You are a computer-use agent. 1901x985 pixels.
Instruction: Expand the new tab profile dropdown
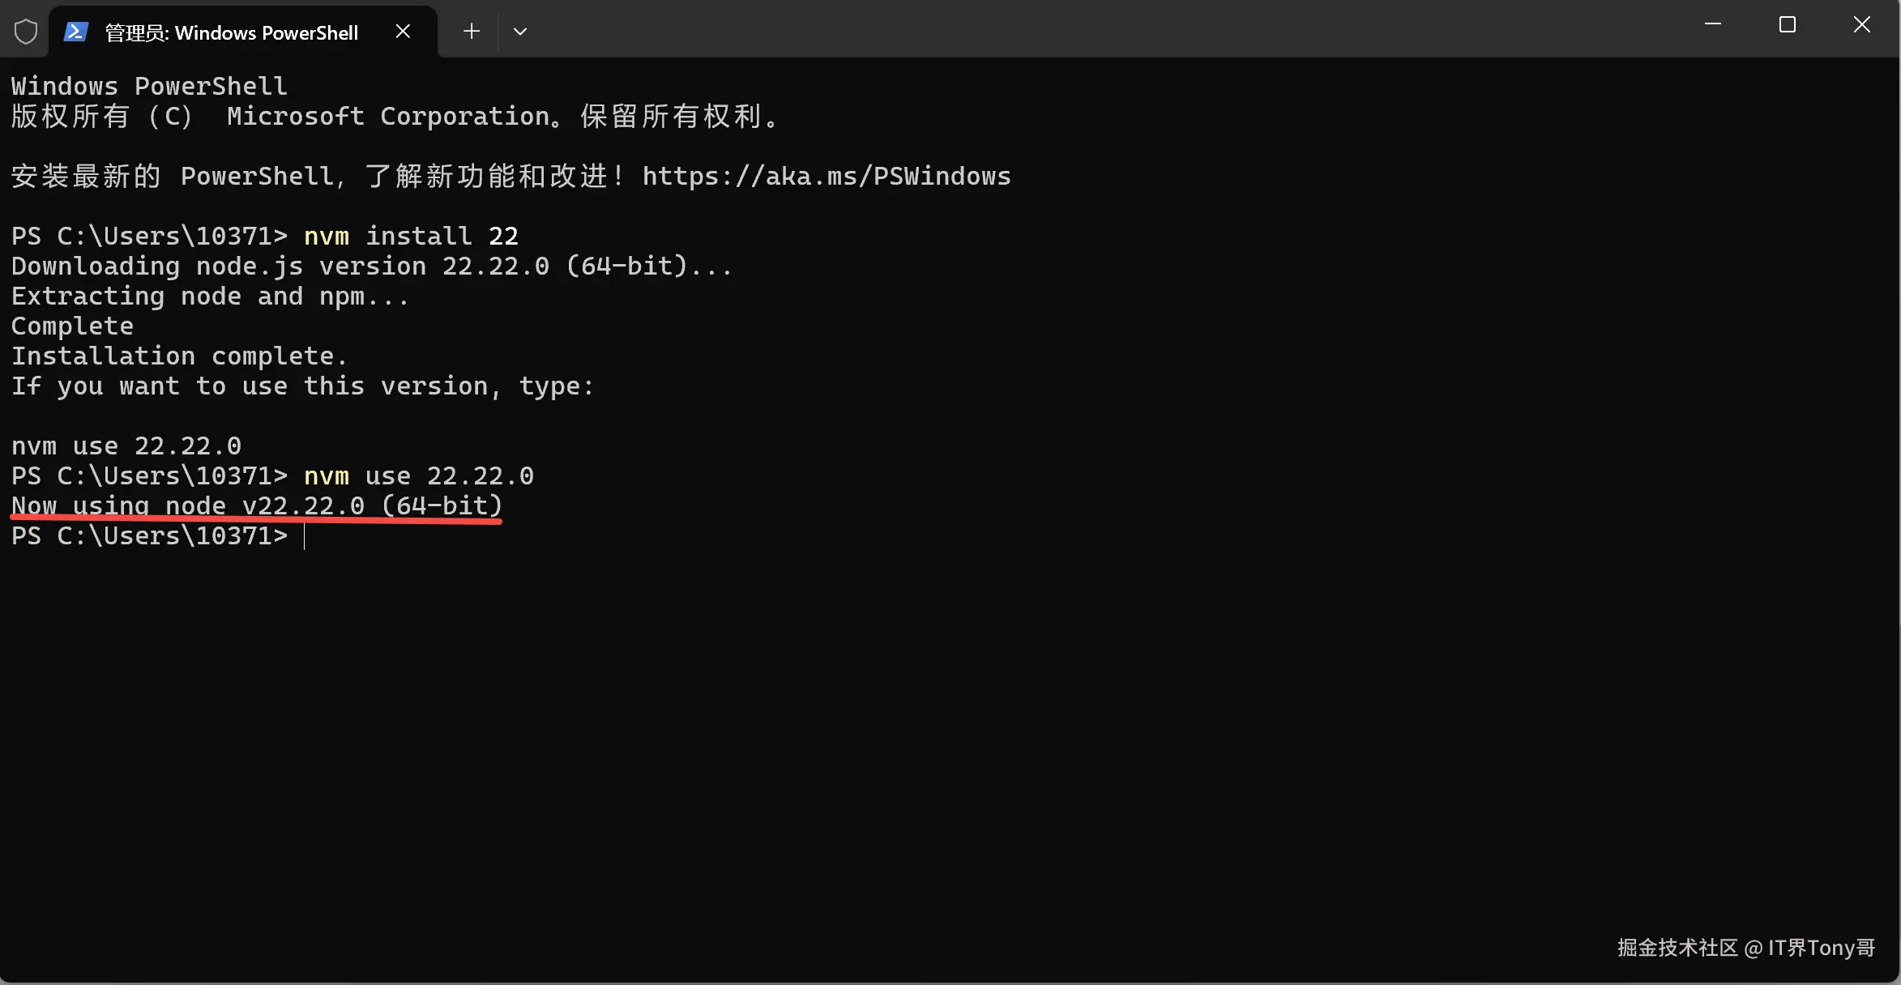(x=520, y=32)
